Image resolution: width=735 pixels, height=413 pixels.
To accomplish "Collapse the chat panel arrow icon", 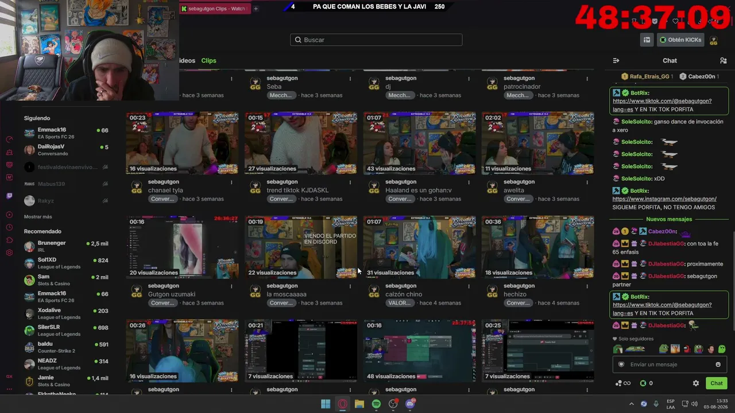I will pos(616,60).
